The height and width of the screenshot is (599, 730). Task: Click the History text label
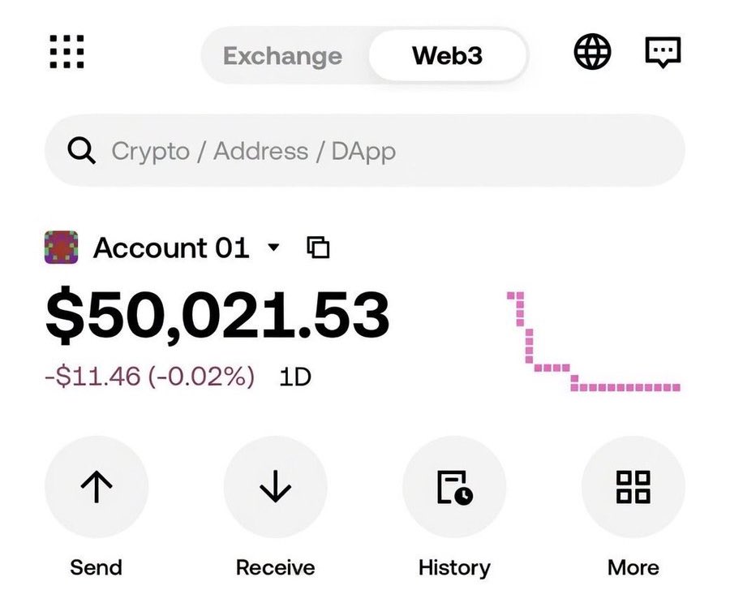click(454, 567)
